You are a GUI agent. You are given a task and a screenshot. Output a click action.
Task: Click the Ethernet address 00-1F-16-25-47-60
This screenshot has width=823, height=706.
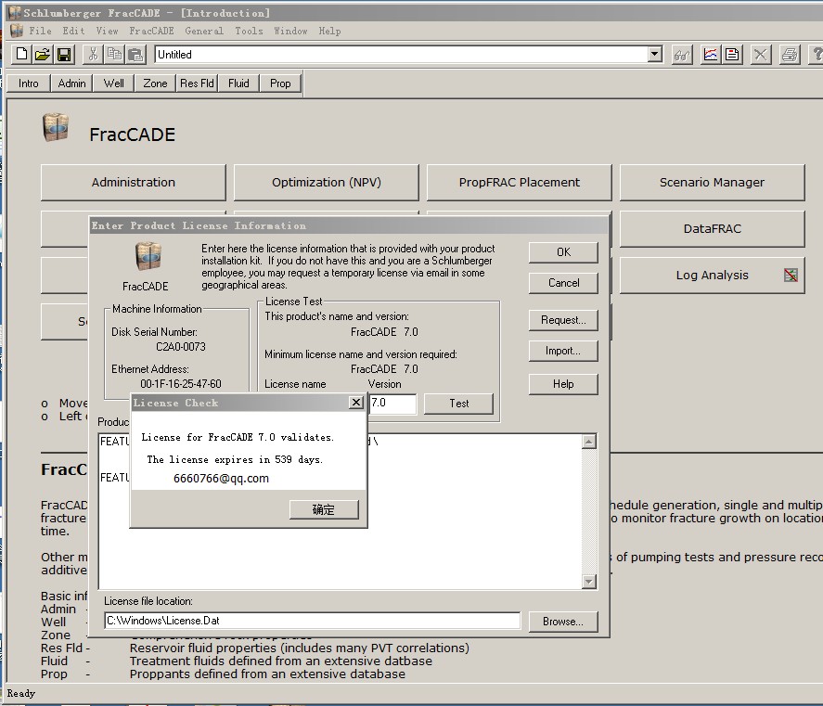(x=181, y=384)
